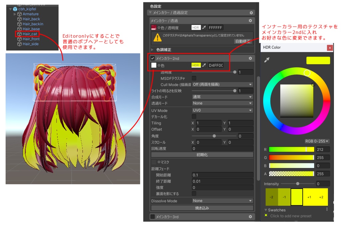Open the 透過モード dropdown

[222, 103]
